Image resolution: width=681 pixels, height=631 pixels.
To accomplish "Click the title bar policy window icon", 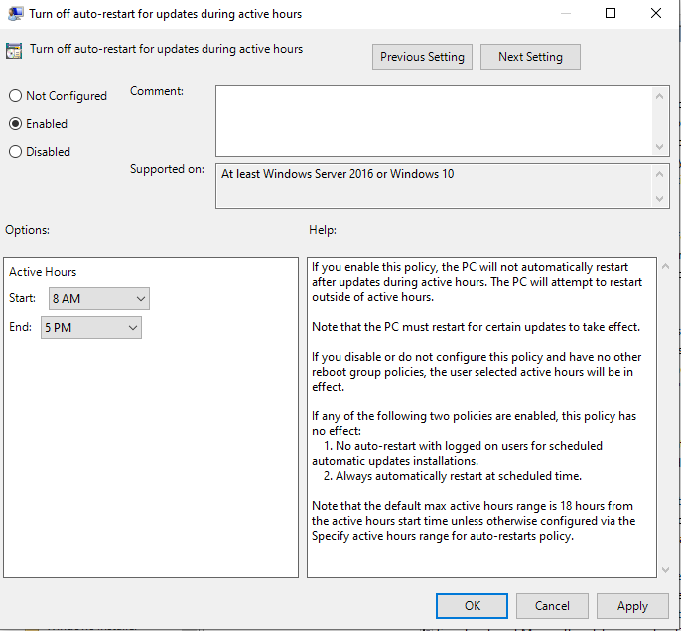I will pyautogui.click(x=16, y=14).
